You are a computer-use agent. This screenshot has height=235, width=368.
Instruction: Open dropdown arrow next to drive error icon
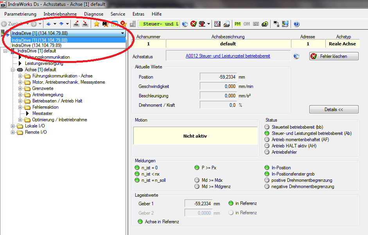[x=208, y=24]
